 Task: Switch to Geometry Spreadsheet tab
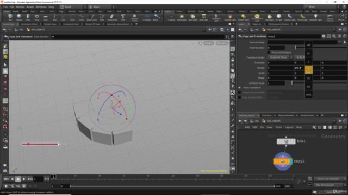[x=118, y=24]
